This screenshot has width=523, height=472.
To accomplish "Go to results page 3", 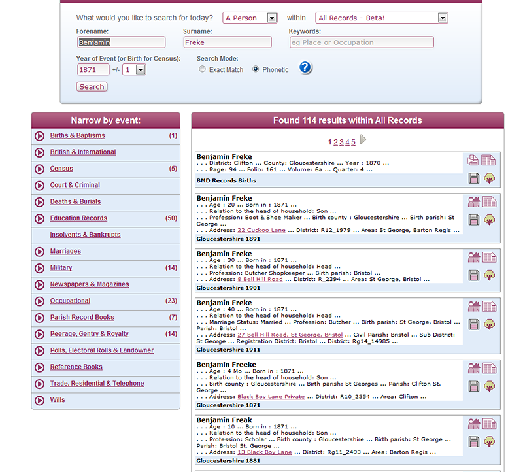I will coord(341,142).
